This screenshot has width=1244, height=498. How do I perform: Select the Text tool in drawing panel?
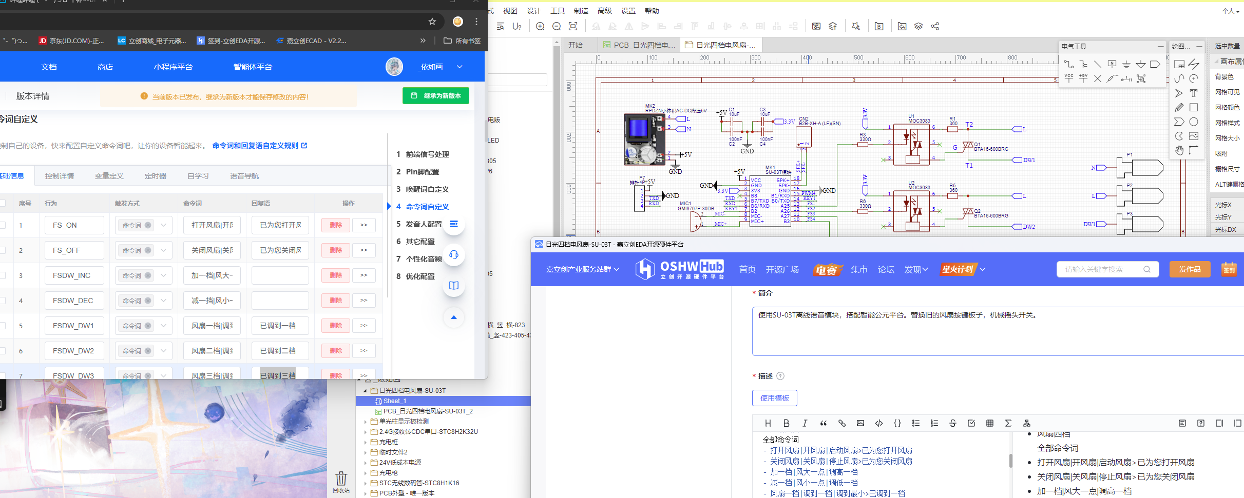(x=1194, y=93)
